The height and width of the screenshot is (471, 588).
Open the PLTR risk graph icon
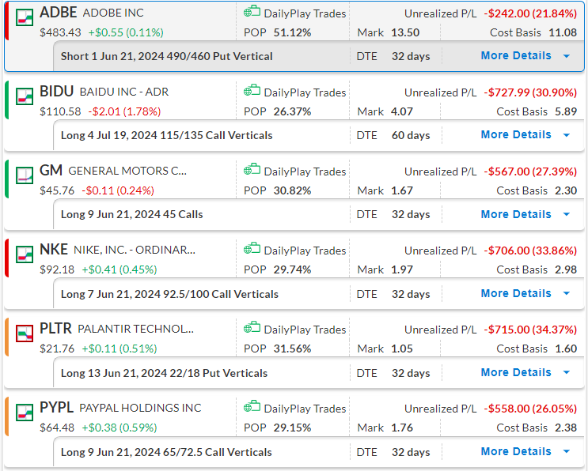tap(25, 333)
